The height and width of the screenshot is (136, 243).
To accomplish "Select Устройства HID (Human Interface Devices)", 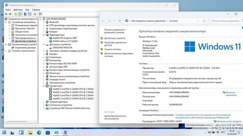I will [70, 108].
